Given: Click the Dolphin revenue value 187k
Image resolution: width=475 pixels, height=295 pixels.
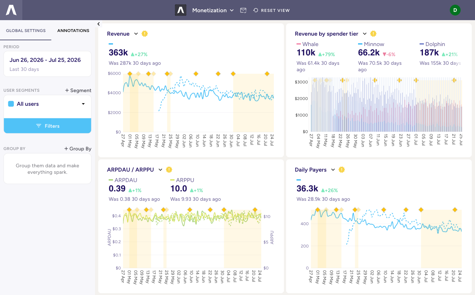Looking at the screenshot, I should point(429,53).
